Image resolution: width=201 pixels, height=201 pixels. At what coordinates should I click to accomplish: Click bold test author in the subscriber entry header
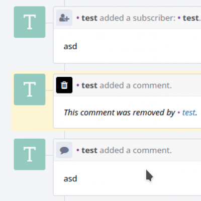coord(89,18)
